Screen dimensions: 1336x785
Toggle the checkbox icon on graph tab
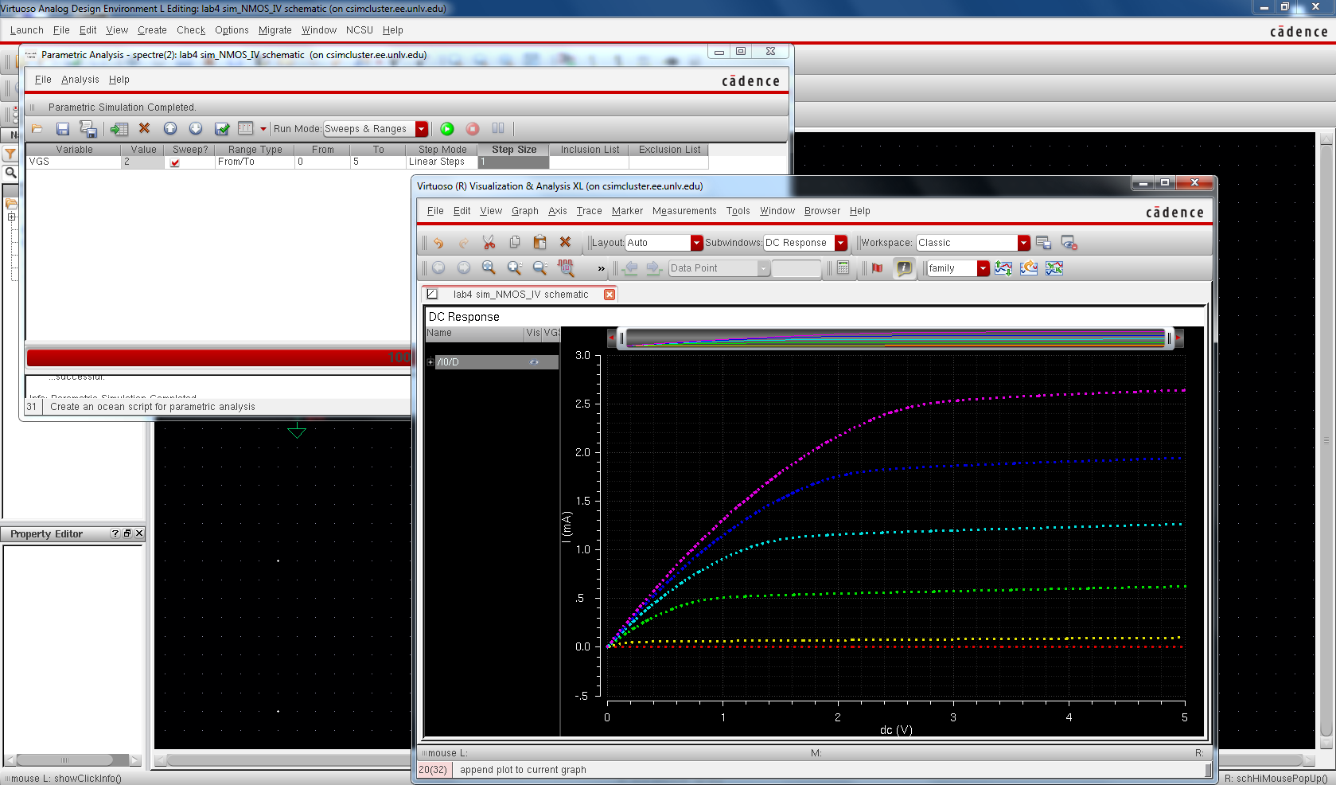tap(432, 294)
